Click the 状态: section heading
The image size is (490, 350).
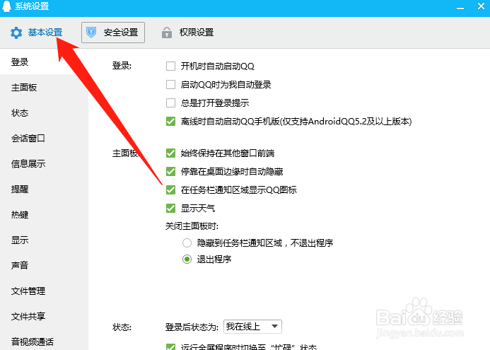coord(122,327)
